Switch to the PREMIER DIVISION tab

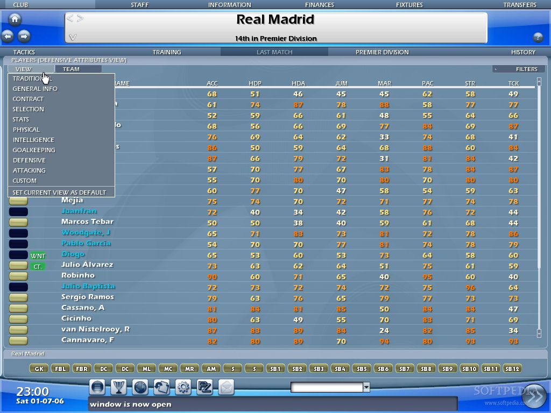(382, 52)
